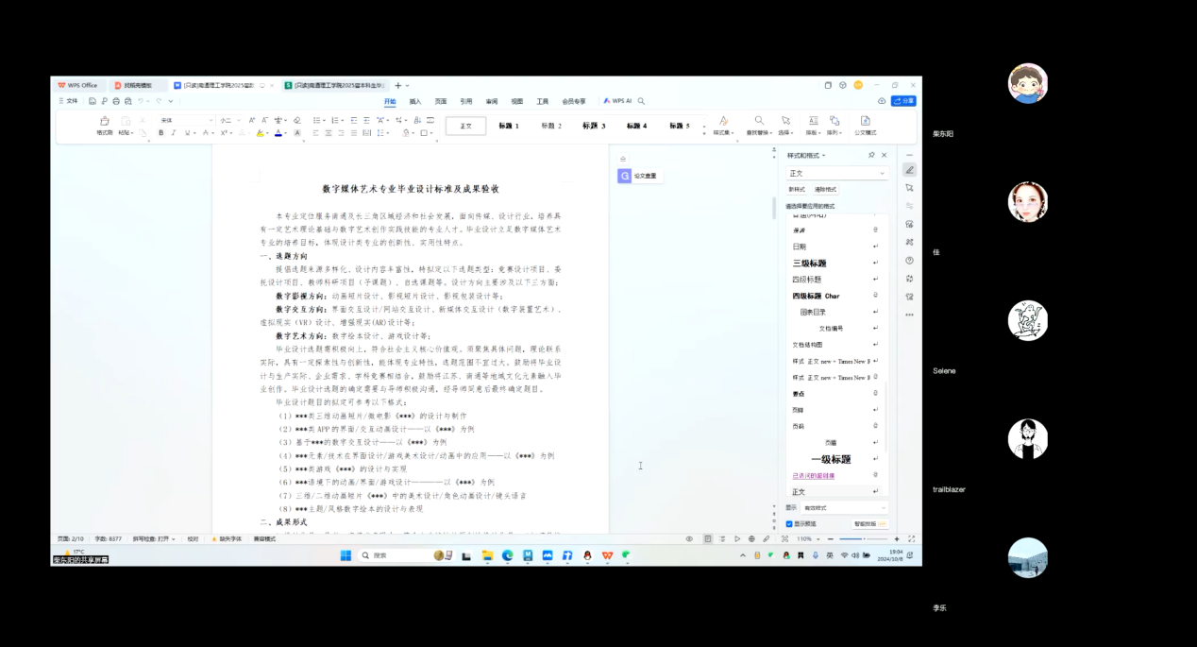The width and height of the screenshot is (1197, 647).
Task: Click the 清除格式 (Clear Format) button
Action: coord(826,190)
